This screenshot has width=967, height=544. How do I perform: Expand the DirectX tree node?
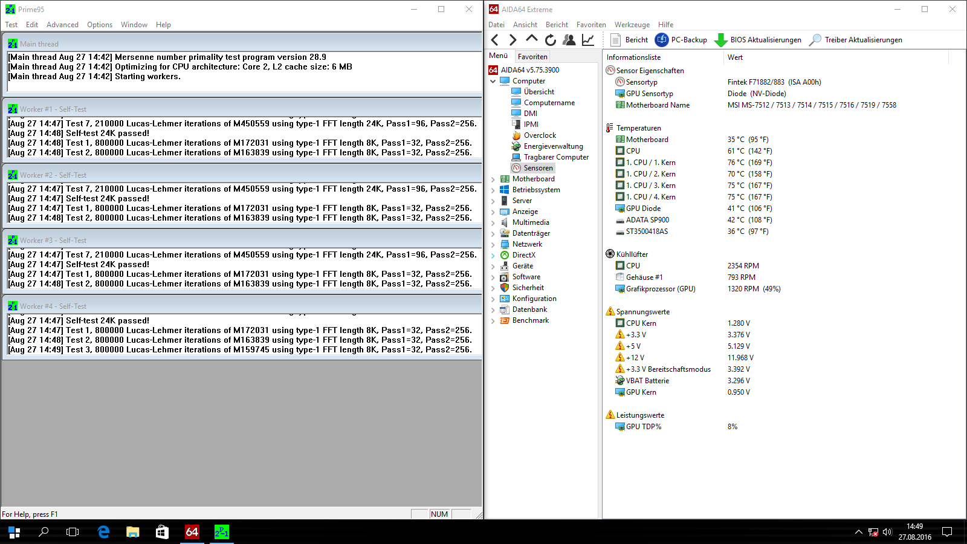493,255
